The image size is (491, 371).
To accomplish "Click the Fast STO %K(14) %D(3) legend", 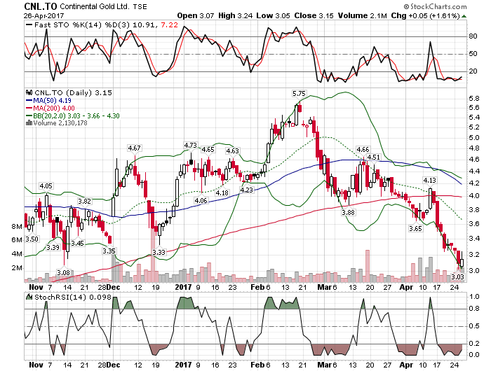I will [x=90, y=25].
